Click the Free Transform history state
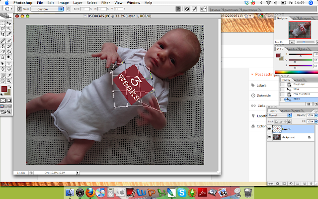This screenshot has width=318, height=199. point(302,94)
